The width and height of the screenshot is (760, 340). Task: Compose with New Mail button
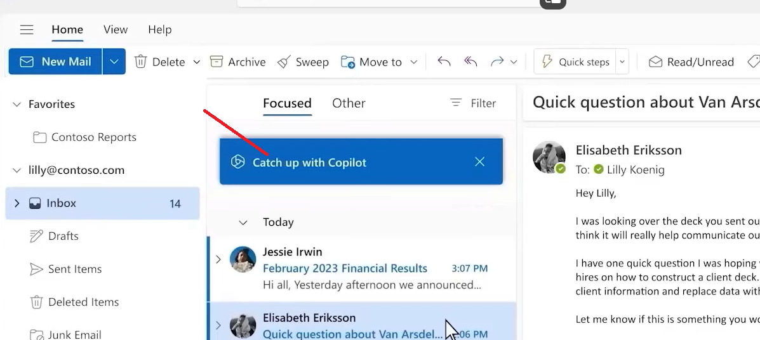click(55, 62)
